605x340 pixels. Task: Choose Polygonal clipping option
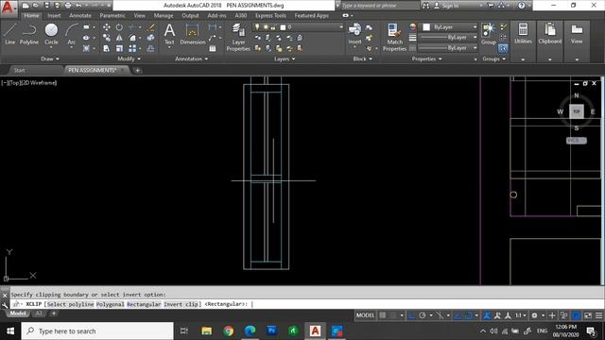[x=111, y=304]
